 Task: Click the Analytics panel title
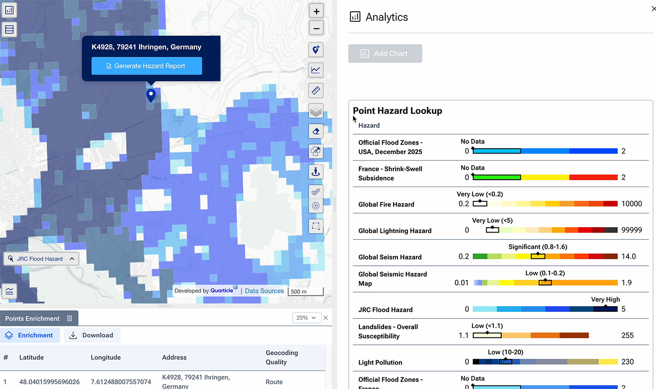(x=387, y=17)
